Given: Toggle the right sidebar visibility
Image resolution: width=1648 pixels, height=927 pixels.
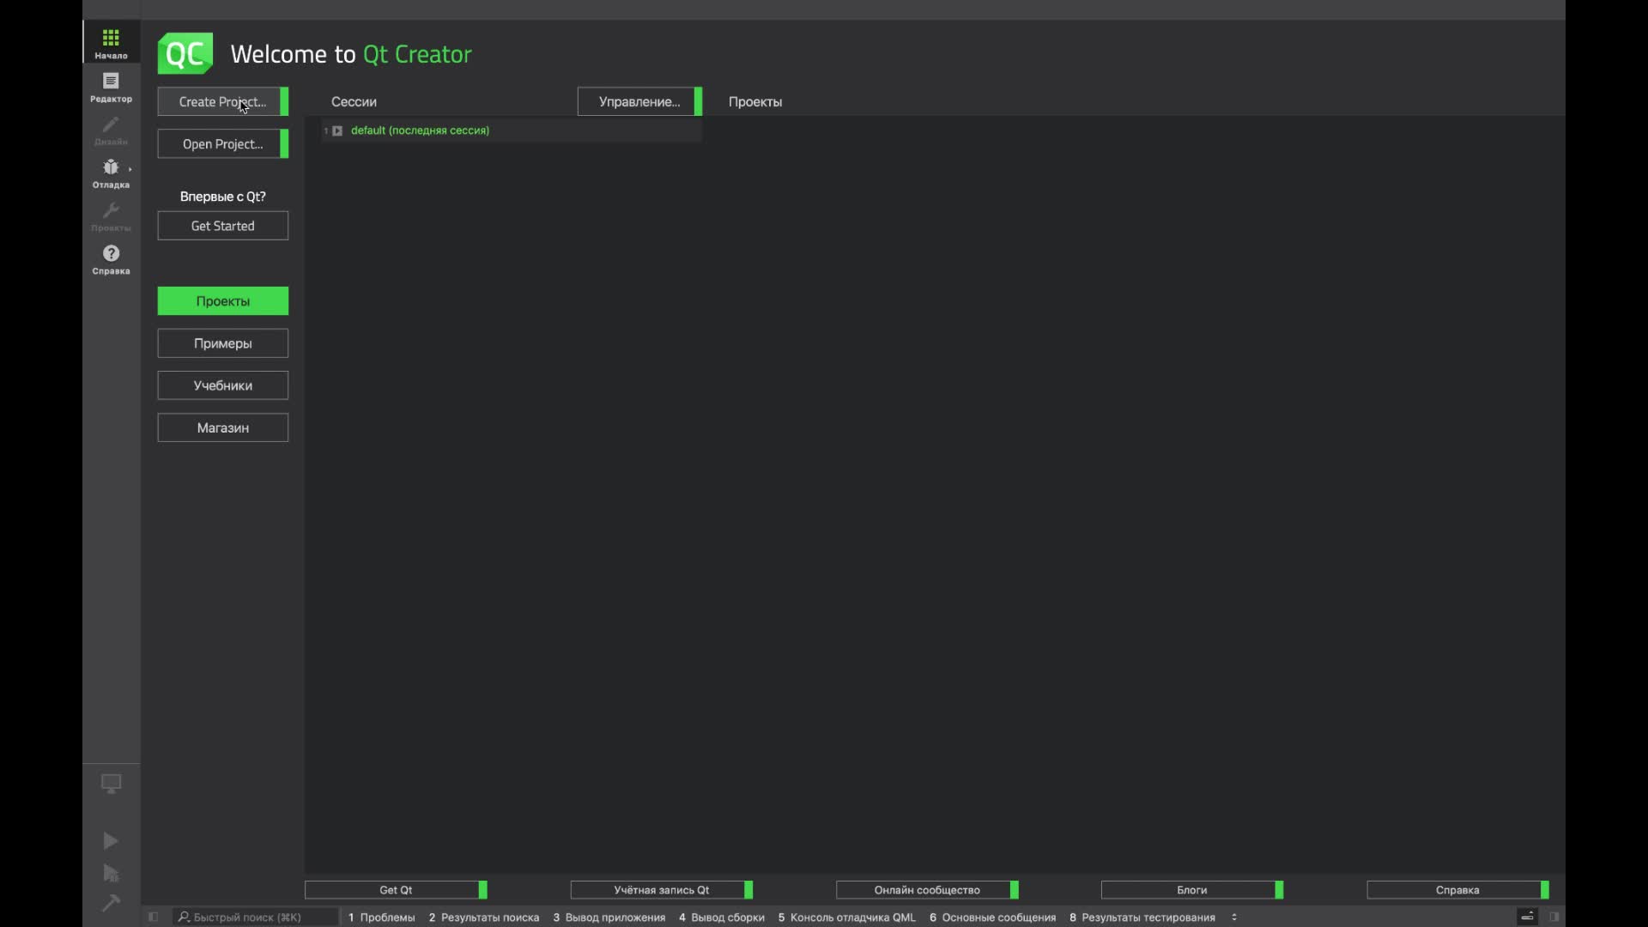Looking at the screenshot, I should pyautogui.click(x=1554, y=917).
